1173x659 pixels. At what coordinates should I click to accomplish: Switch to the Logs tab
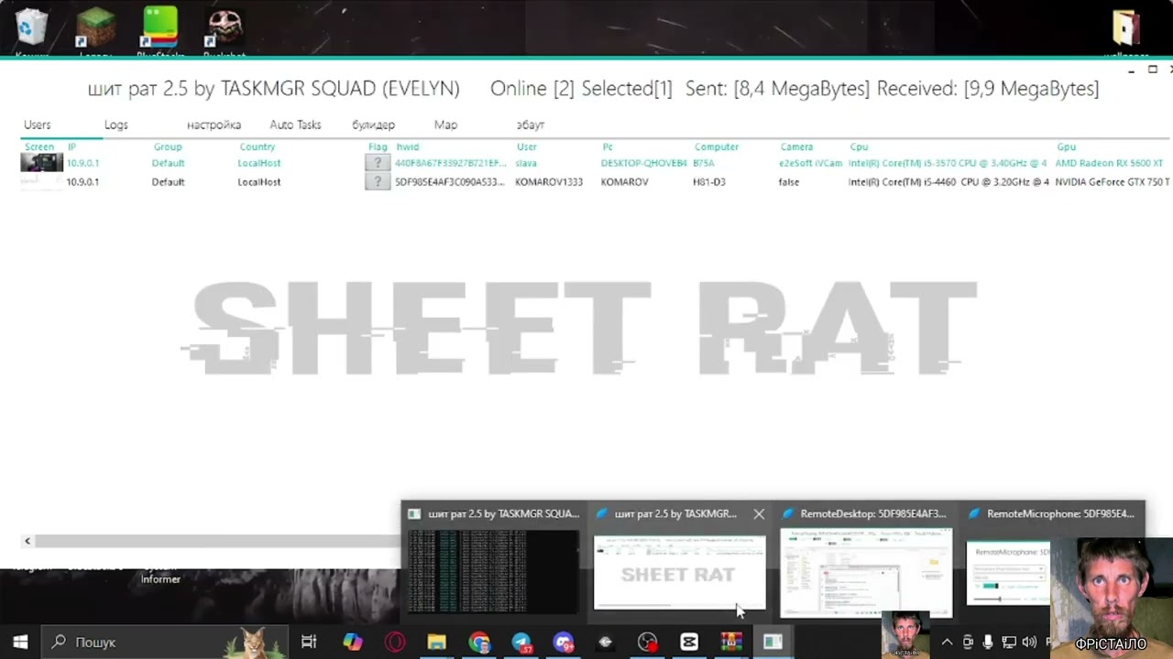tap(116, 124)
